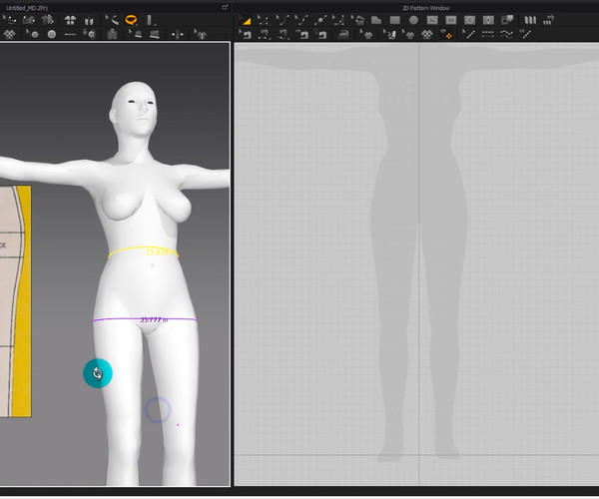599x499 pixels.
Task: Click the Reset 2D Arrangement shirt icon
Action: (x=70, y=20)
